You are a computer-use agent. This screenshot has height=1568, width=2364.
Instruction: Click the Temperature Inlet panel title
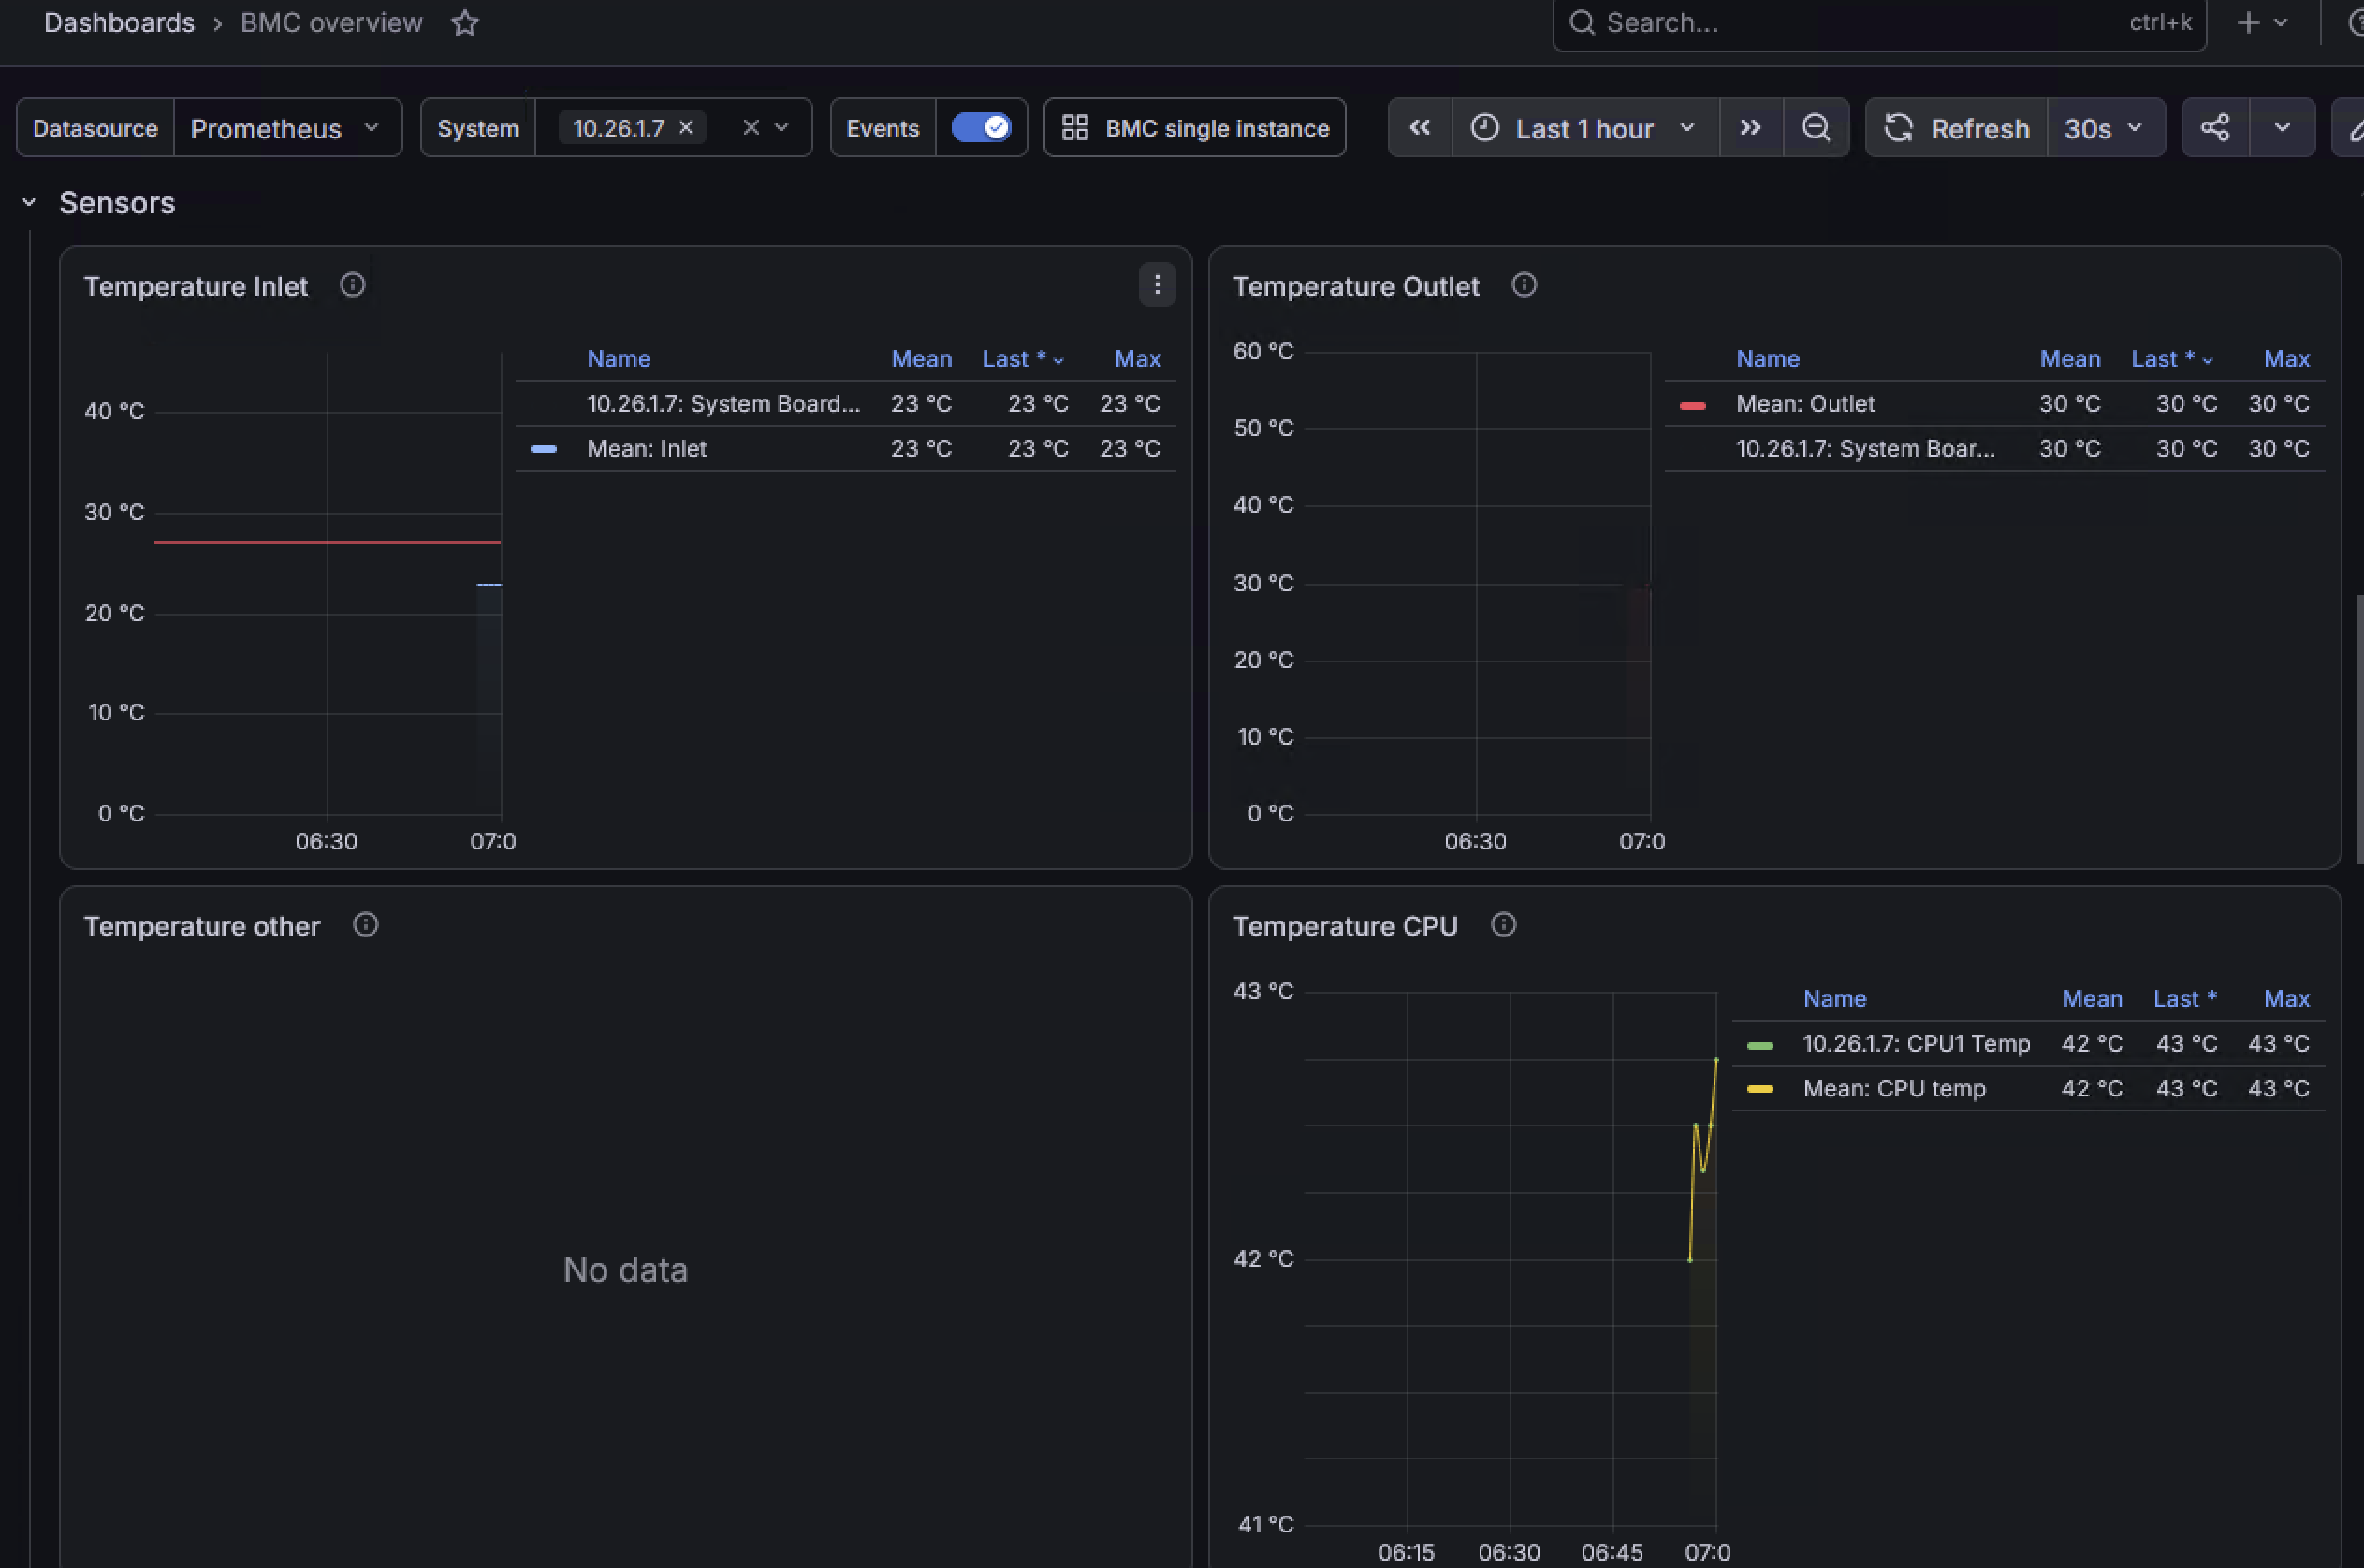coord(197,286)
